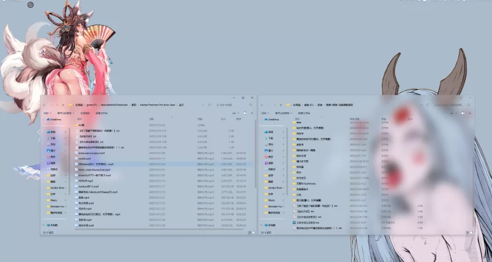The image size is (492, 262).
Task: Go back in the right Explorer window
Action: pos(263,105)
